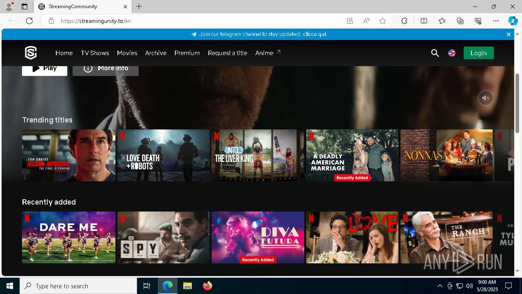This screenshot has width=522, height=294.
Task: Turn on Read aloud
Action: (x=366, y=21)
